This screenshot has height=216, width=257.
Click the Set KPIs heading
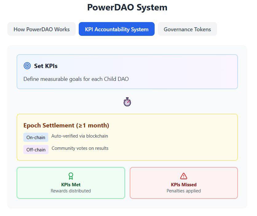(x=46, y=66)
